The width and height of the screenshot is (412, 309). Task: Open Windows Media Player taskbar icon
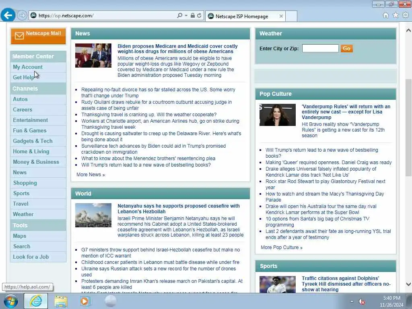[85, 301]
